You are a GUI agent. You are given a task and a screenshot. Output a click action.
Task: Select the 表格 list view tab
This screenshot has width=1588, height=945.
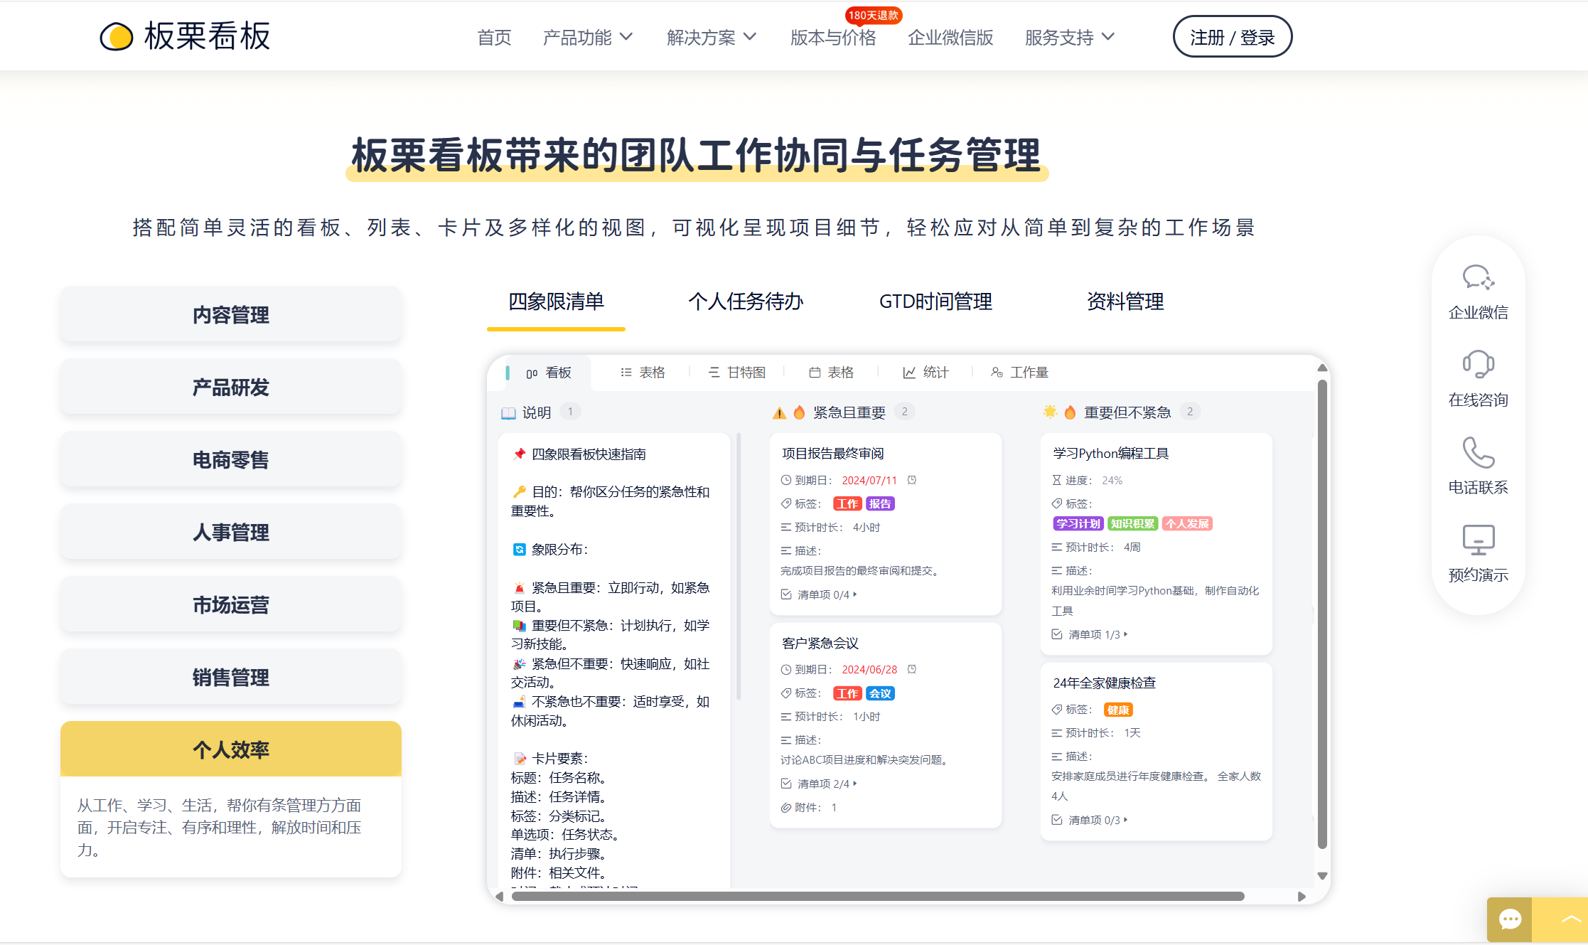(643, 373)
